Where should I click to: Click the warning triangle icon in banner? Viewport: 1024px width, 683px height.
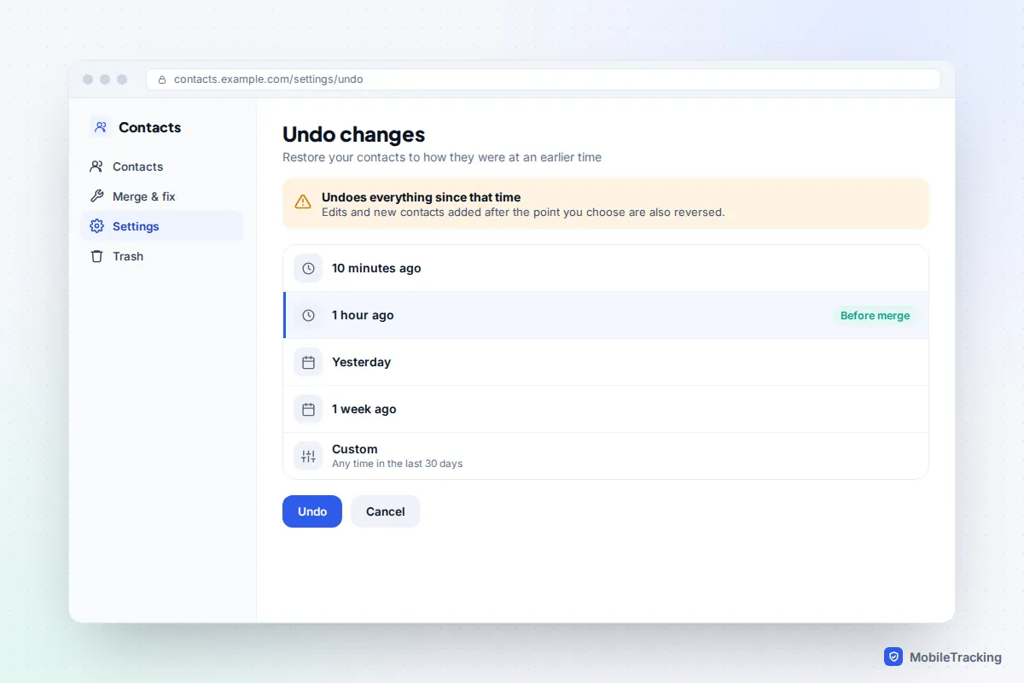click(303, 202)
